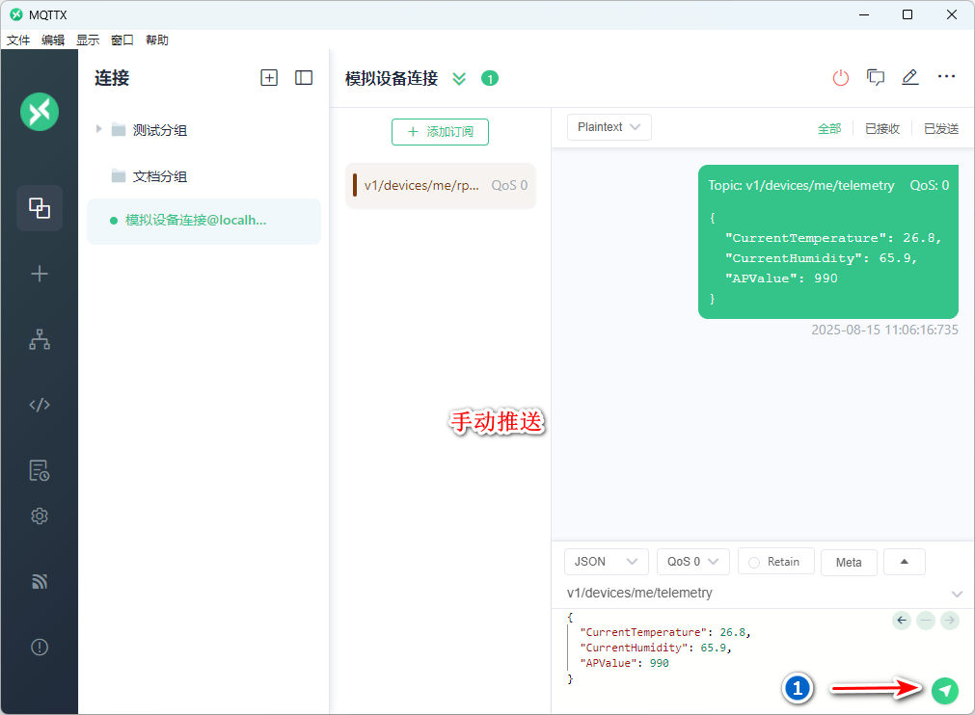The image size is (975, 715).
Task: Click the red disconnect power icon
Action: click(x=841, y=78)
